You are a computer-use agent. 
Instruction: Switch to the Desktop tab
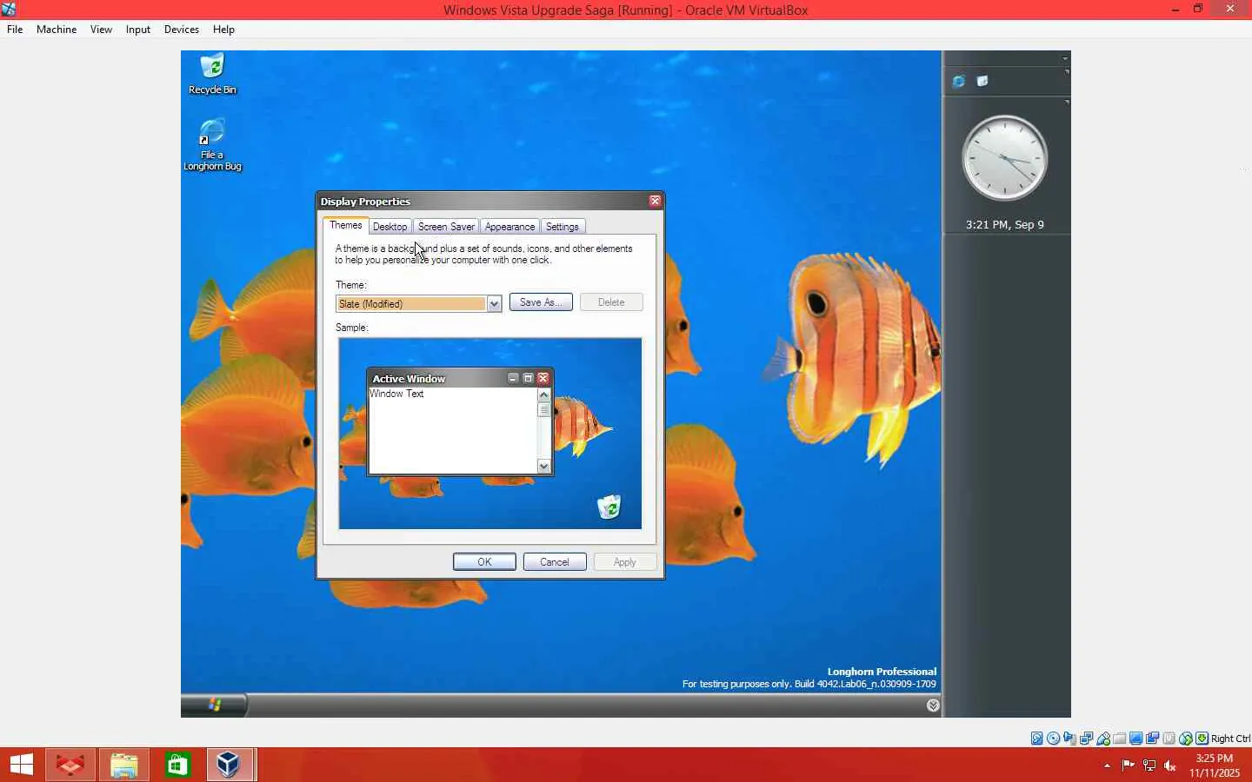point(390,227)
